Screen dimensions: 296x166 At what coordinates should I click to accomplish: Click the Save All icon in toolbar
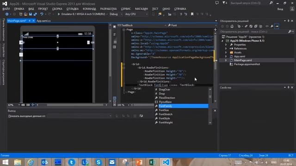pyautogui.click(x=35, y=14)
